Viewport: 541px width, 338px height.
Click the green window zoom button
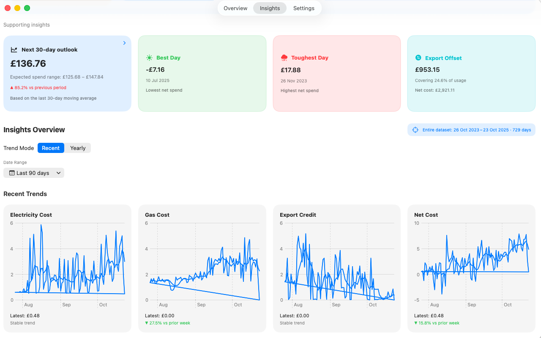[27, 8]
